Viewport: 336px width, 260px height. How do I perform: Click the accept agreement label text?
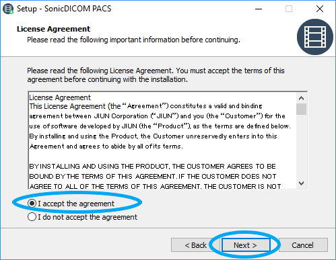click(x=76, y=204)
